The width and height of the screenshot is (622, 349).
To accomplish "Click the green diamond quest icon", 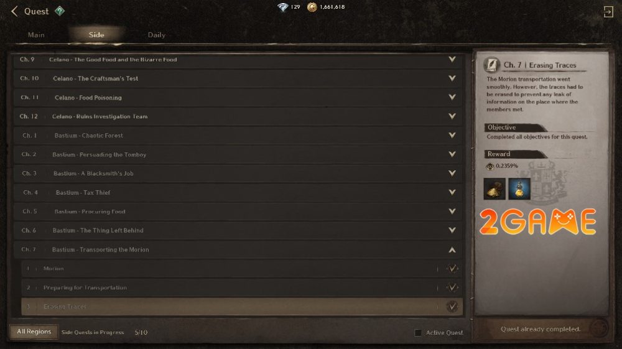I will (60, 11).
